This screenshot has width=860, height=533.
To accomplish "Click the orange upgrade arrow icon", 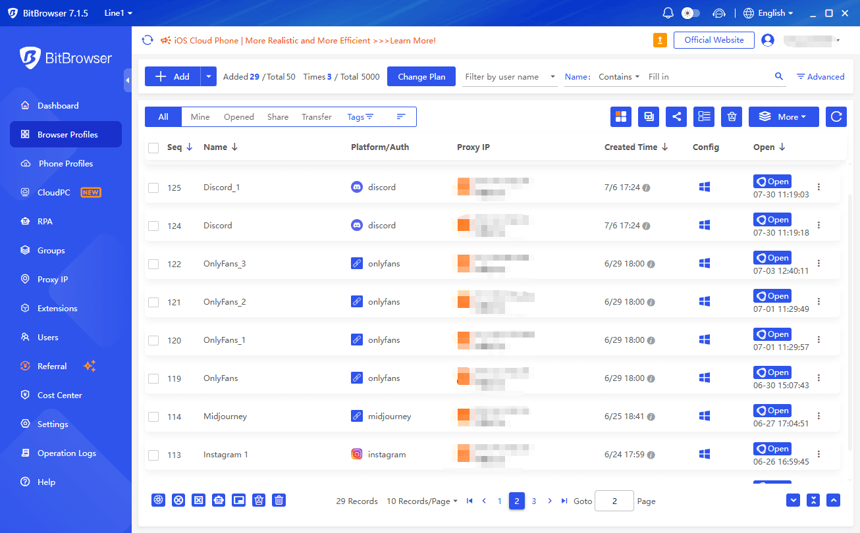I will tap(660, 40).
